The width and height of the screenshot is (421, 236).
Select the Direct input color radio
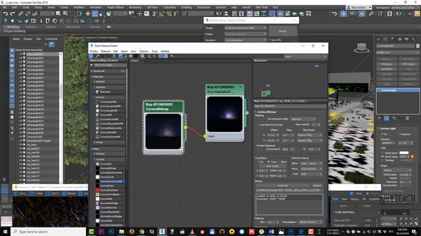pos(383,153)
